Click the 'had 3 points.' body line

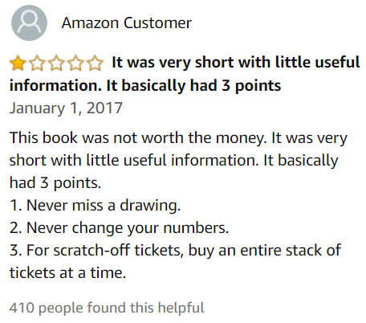pos(55,183)
